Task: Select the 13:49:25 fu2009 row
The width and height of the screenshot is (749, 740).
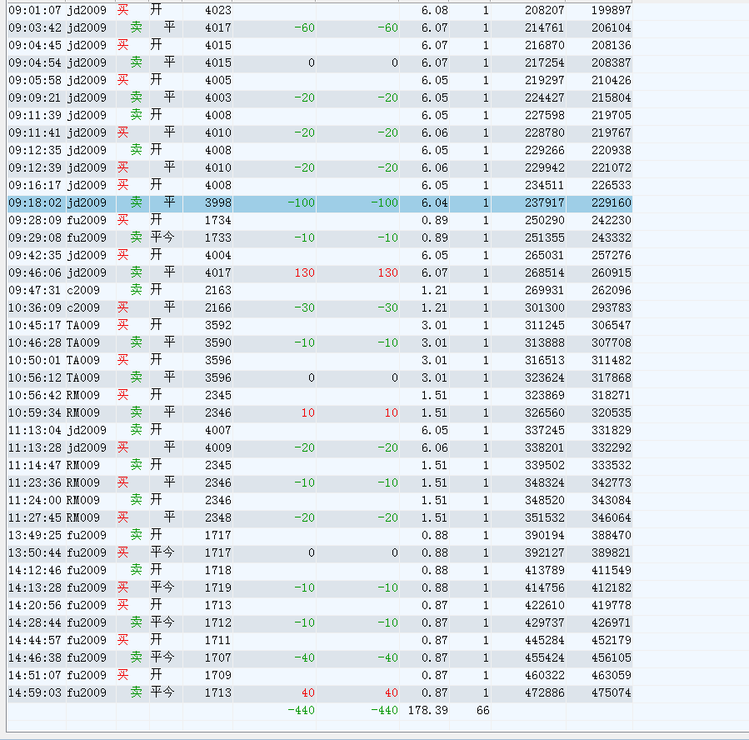Action: pos(320,536)
